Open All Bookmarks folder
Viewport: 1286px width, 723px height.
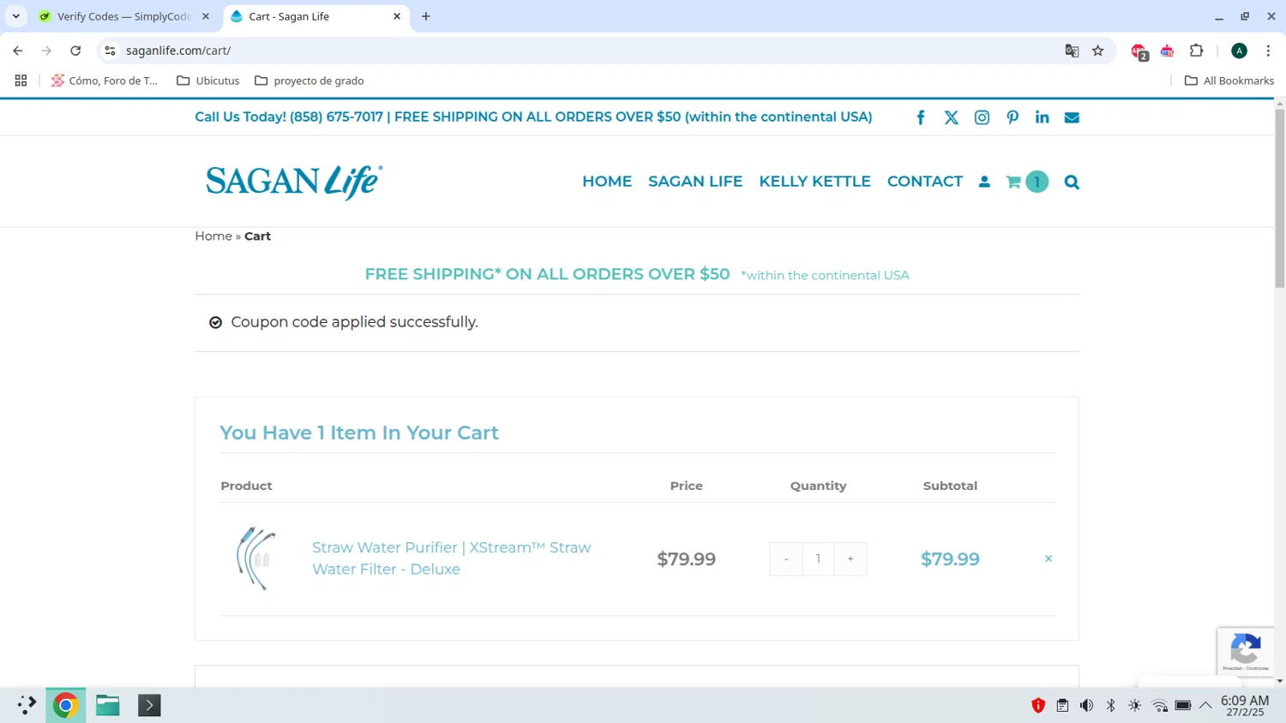[x=1229, y=81]
